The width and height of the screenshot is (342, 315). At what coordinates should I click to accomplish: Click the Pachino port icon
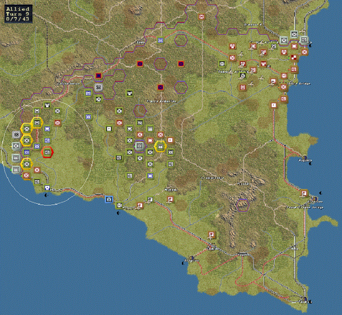pyautogui.click(x=305, y=298)
